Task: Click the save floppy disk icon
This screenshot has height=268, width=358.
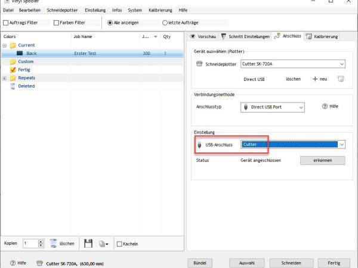Action: [x=88, y=243]
